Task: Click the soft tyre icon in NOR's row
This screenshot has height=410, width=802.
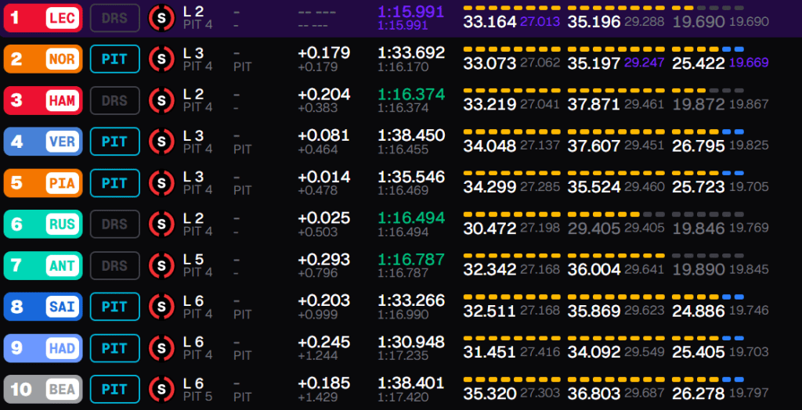Action: (x=161, y=59)
